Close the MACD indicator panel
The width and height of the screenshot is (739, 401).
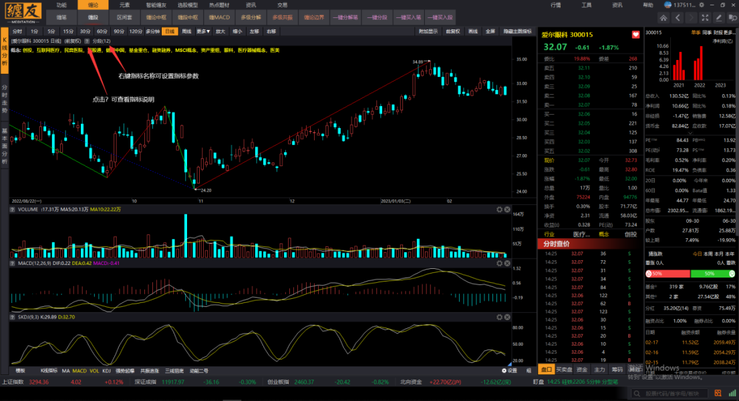[x=507, y=262]
